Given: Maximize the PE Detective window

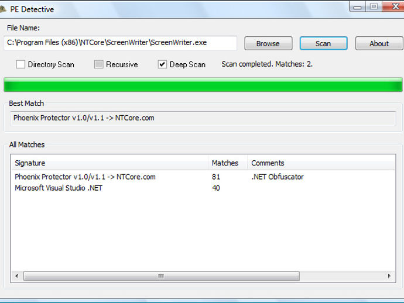Looking at the screenshot, I should (x=374, y=6).
